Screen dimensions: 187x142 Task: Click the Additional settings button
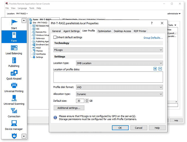click(x=69, y=108)
